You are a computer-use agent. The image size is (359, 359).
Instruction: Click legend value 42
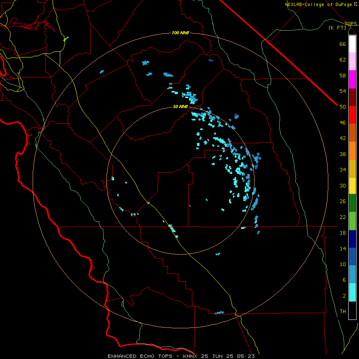[x=343, y=138]
